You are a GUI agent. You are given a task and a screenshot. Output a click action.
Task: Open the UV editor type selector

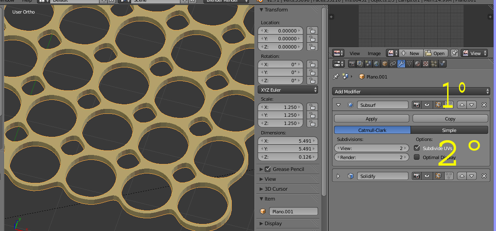[339, 53]
